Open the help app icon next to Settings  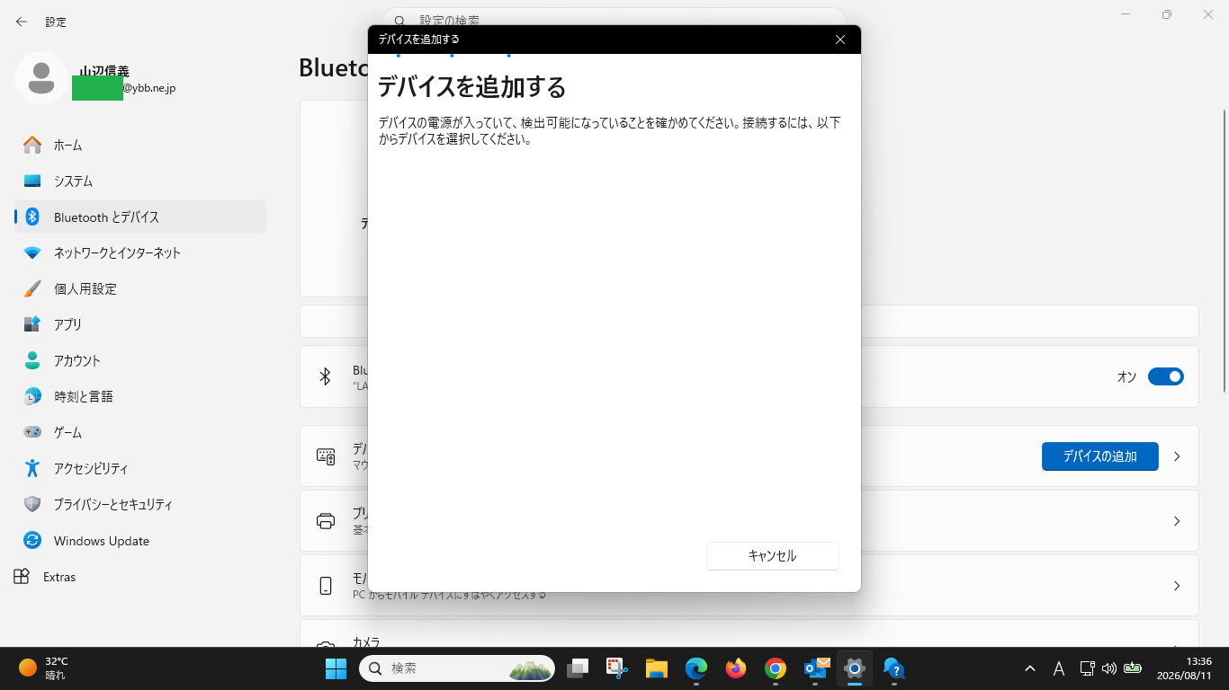(893, 668)
